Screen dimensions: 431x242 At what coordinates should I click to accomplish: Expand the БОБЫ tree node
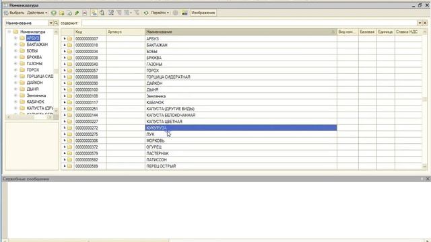click(15, 51)
